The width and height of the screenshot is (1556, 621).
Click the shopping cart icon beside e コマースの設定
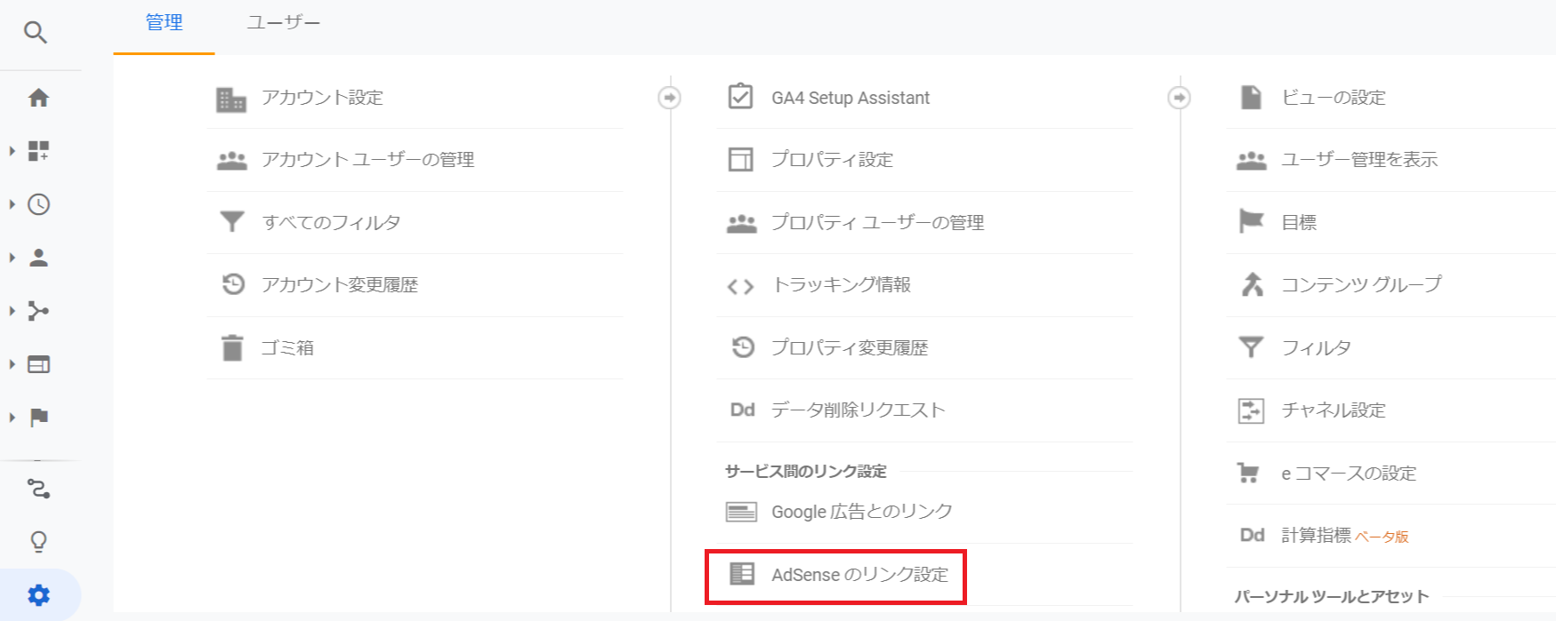coord(1249,473)
